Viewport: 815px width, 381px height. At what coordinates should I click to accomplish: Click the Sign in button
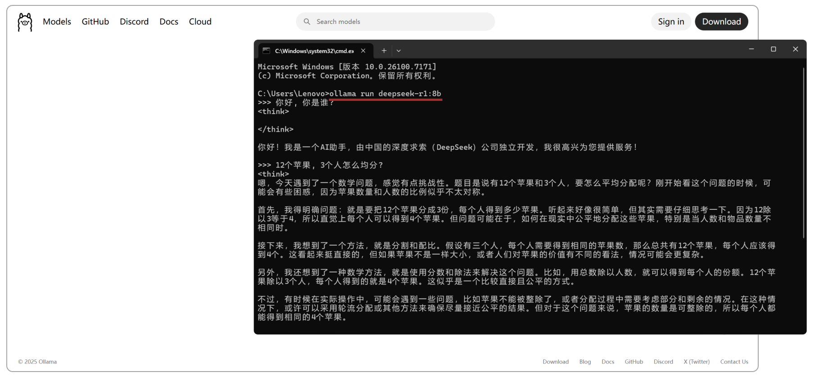coord(671,22)
